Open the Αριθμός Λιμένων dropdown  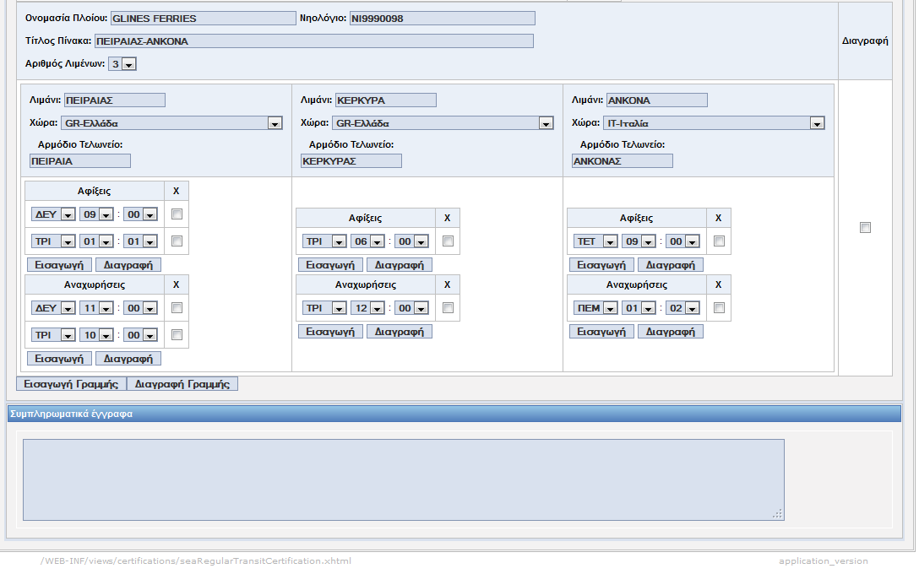(122, 64)
